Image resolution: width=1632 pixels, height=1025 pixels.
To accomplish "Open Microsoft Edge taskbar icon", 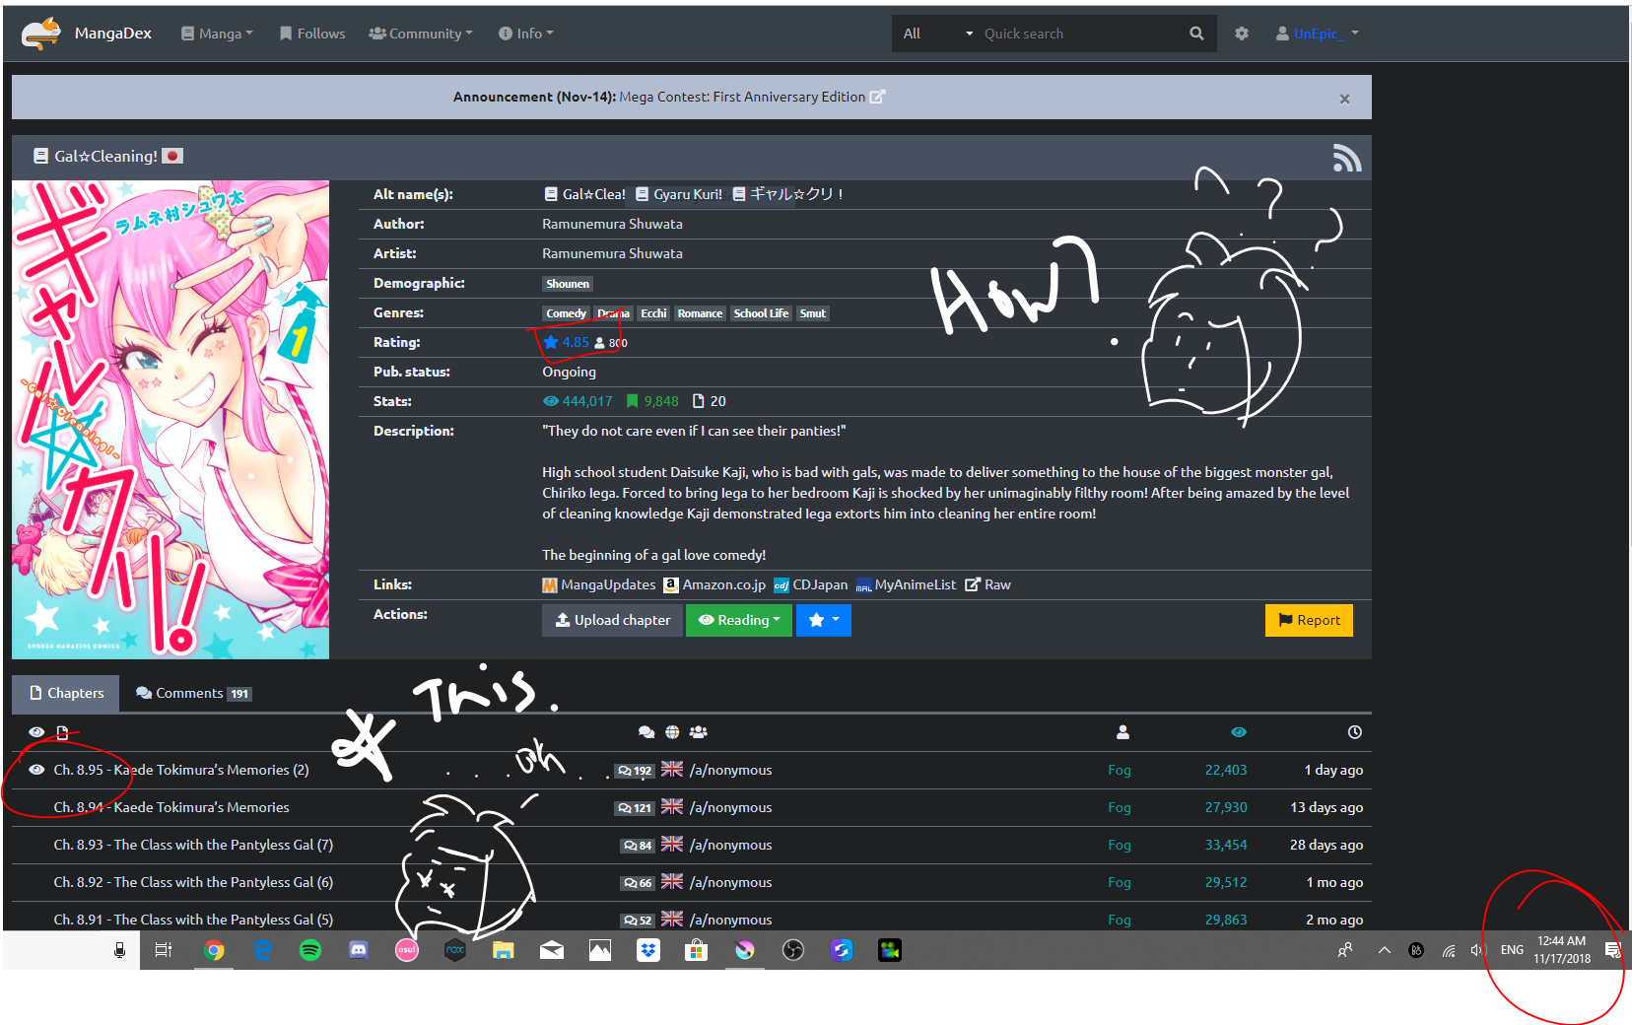I will point(262,950).
